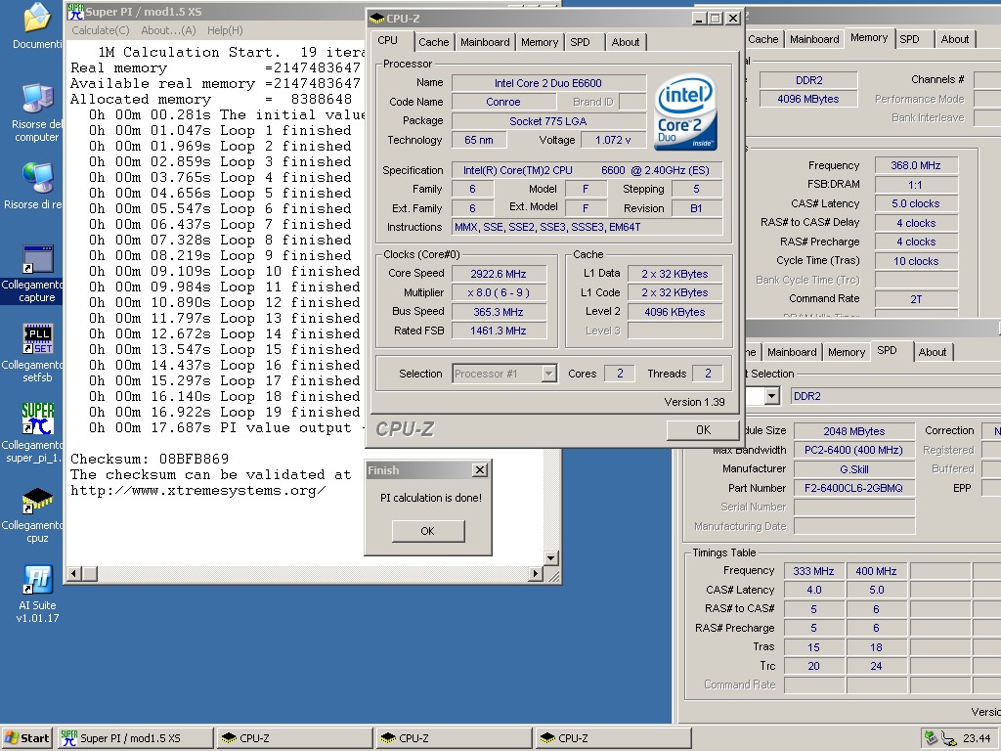Activate the rightmost CPU-Z taskbar button
The image size is (1001, 751).
(x=614, y=738)
